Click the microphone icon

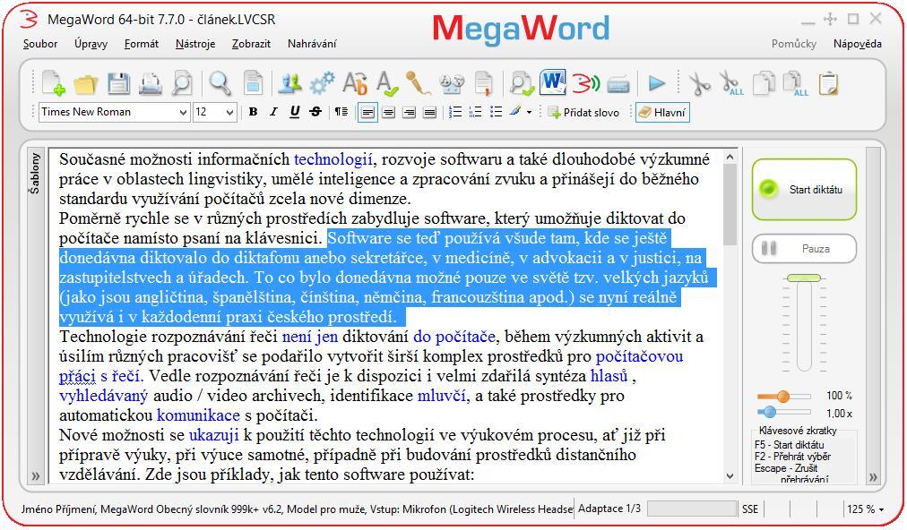pyautogui.click(x=419, y=84)
